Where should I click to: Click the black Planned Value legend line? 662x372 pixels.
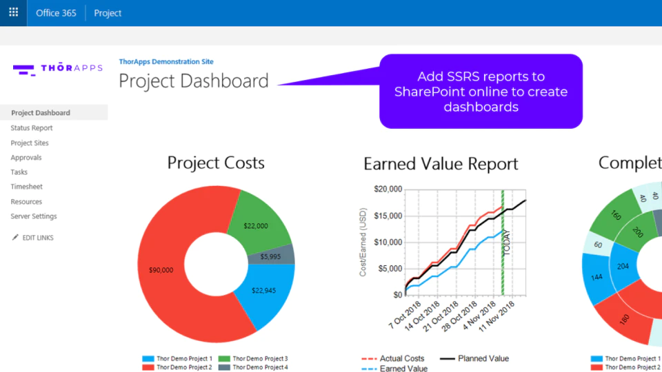pos(447,358)
